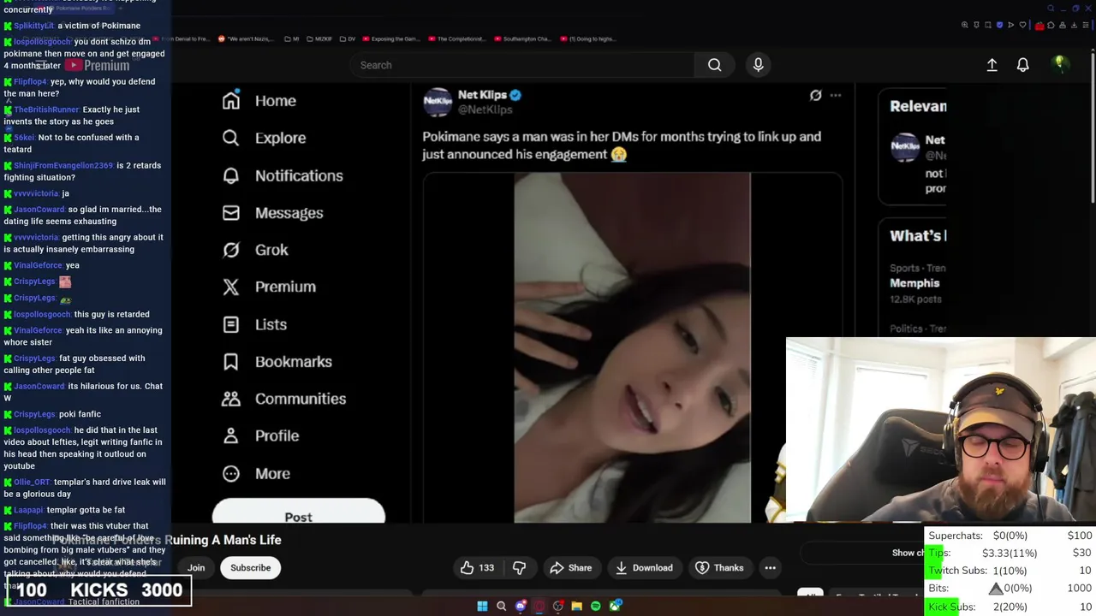
Task: Open Lists in the sidebar
Action: [254, 324]
